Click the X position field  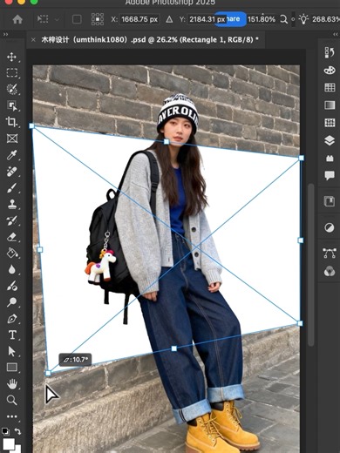tap(139, 19)
